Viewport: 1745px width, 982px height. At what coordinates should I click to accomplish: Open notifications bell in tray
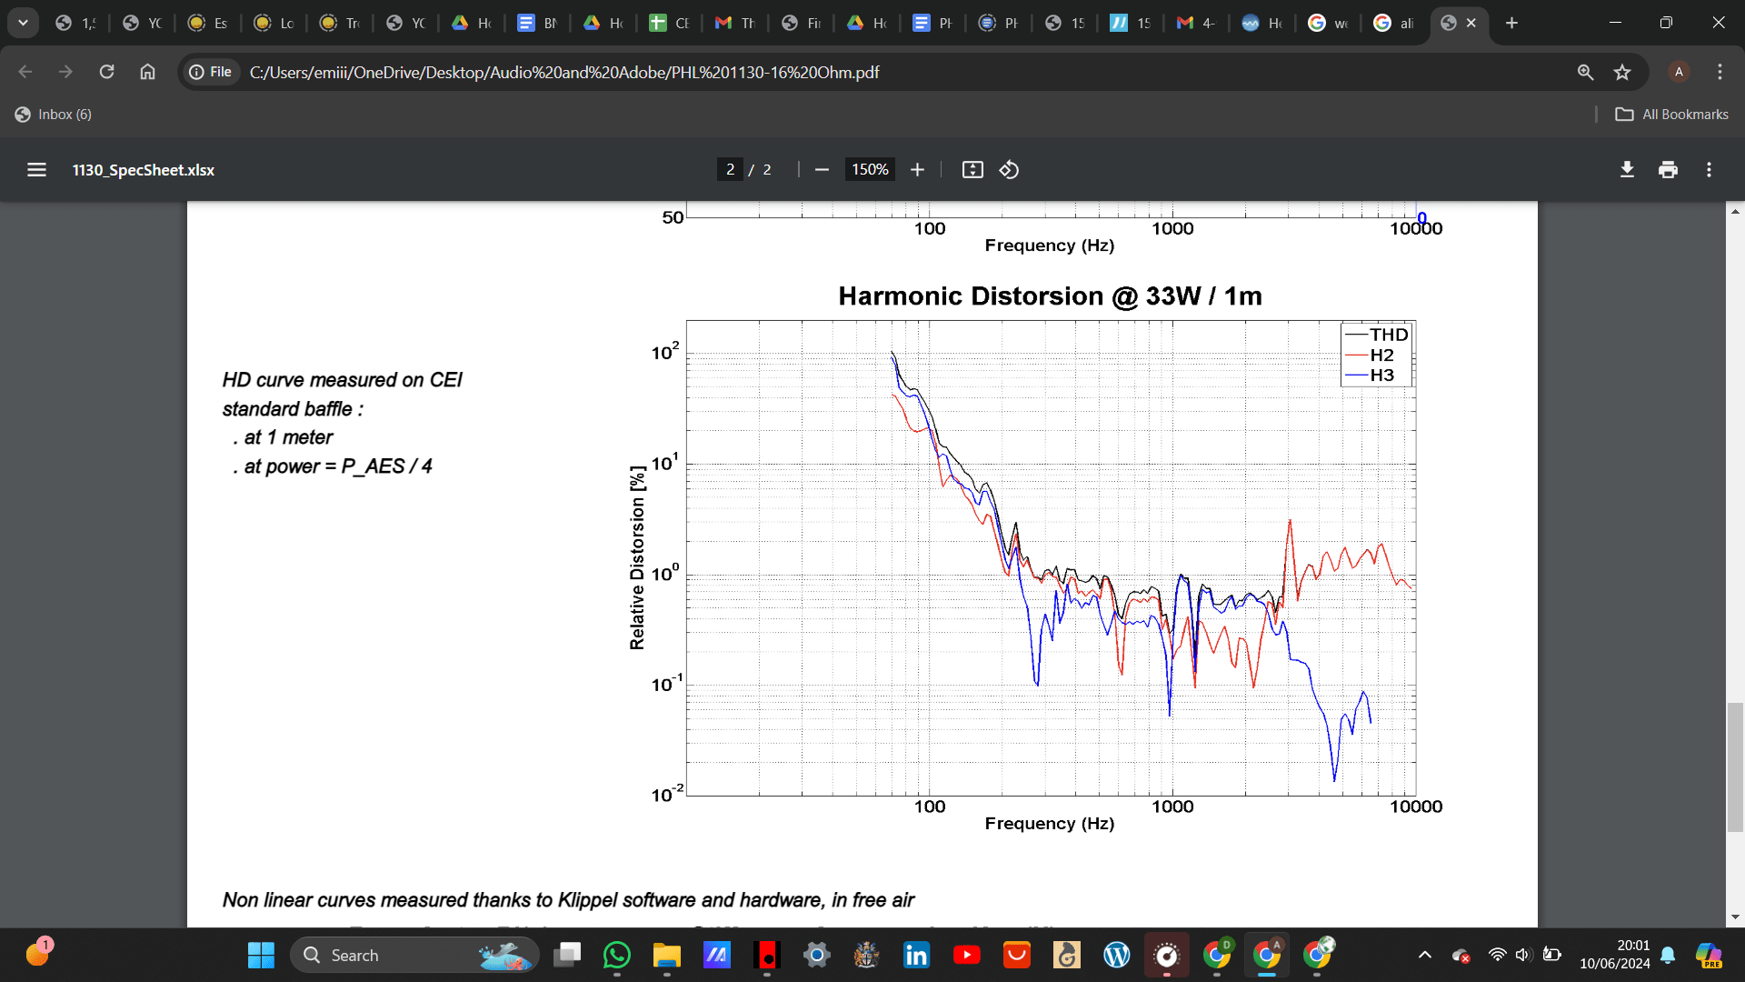coord(1668,955)
